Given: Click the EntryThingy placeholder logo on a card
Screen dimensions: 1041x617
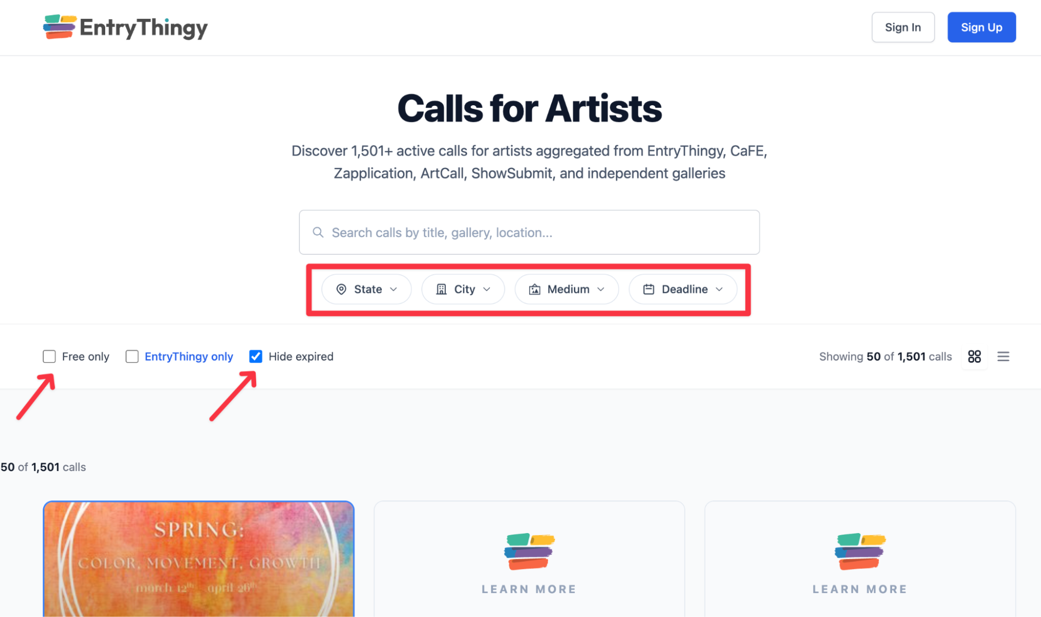Looking at the screenshot, I should pos(529,551).
